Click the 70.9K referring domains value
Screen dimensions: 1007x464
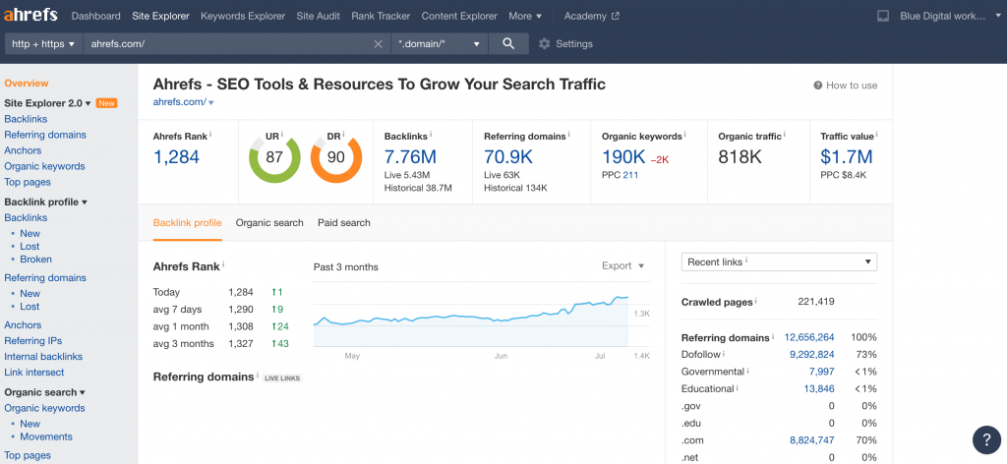[510, 156]
